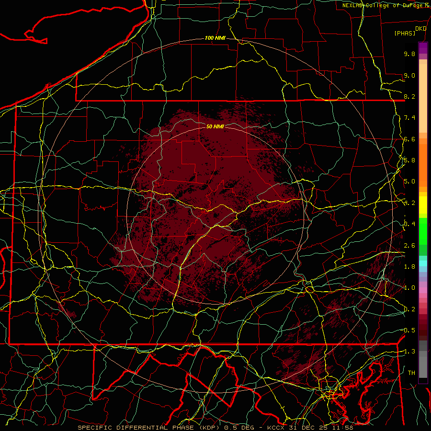Pick the purple top segment of color bar
Screen dimensions: 431x431
pos(423,48)
